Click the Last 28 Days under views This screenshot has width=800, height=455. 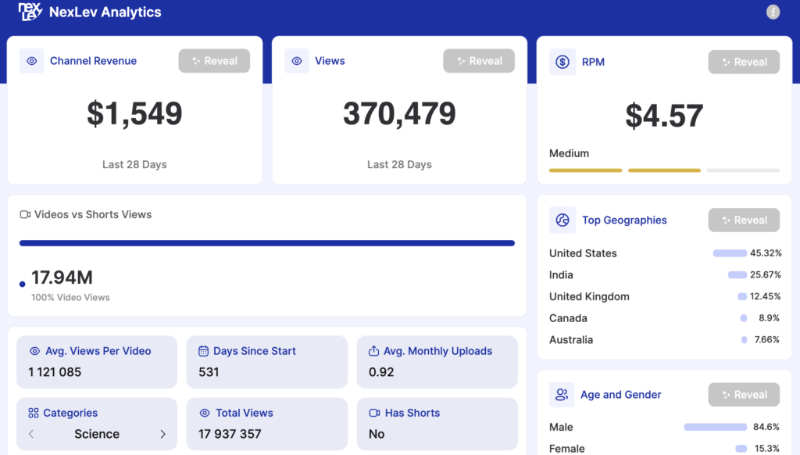[399, 164]
